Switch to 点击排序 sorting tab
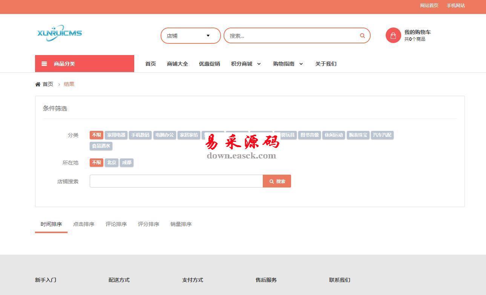This screenshot has height=295, width=486. pyautogui.click(x=84, y=224)
